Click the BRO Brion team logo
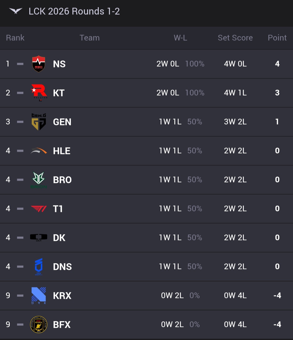This screenshot has height=340, width=293. click(39, 180)
